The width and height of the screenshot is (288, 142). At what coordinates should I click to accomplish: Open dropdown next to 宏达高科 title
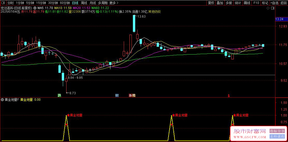coord(35,8)
